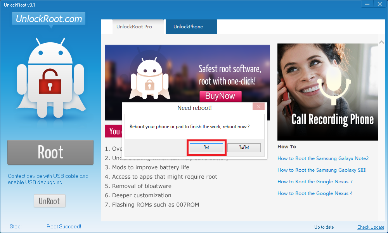Confirm reboot with the ใช่ button
Image resolution: width=388 pixels, height=233 pixels.
coord(206,148)
